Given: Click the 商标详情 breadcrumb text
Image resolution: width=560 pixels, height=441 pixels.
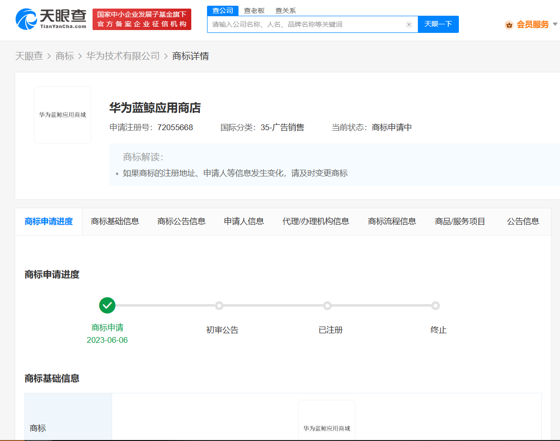Looking at the screenshot, I should coord(190,56).
